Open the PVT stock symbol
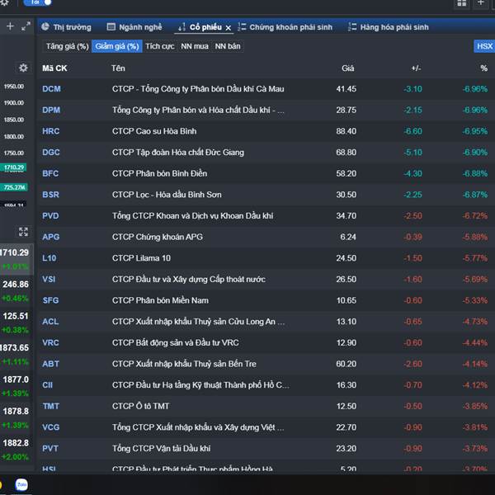The height and width of the screenshot is (495, 495). point(50,449)
